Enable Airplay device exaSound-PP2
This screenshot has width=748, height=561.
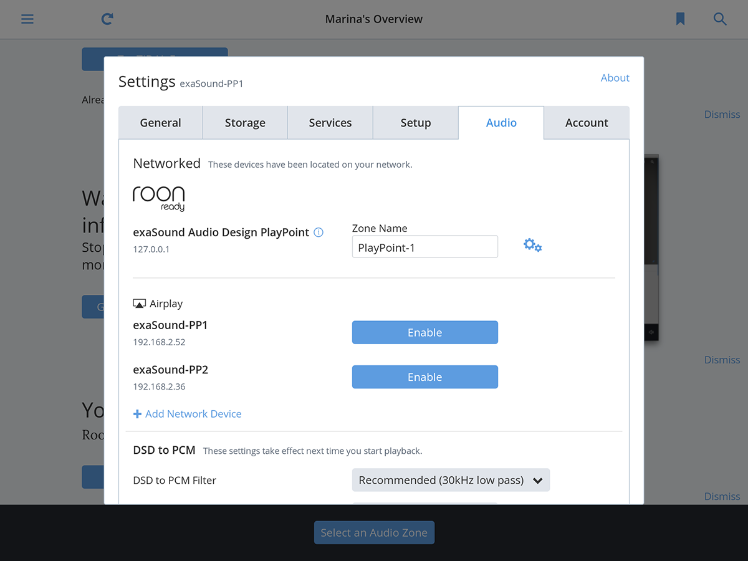pos(425,377)
